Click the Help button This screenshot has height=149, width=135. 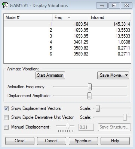point(115,141)
